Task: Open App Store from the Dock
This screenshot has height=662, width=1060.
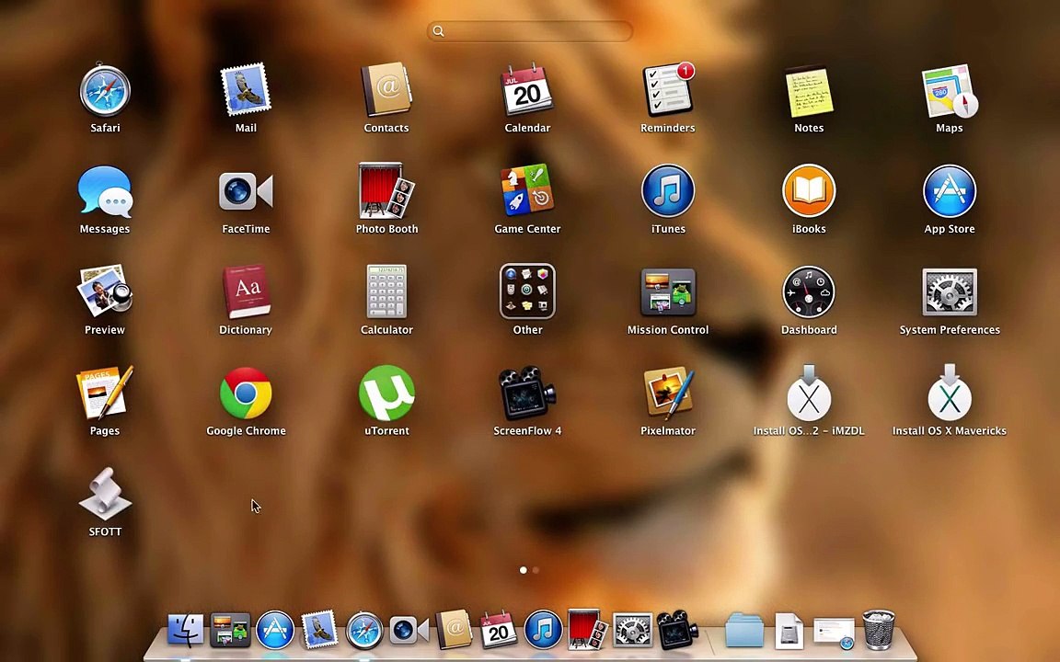Action: pos(274,630)
